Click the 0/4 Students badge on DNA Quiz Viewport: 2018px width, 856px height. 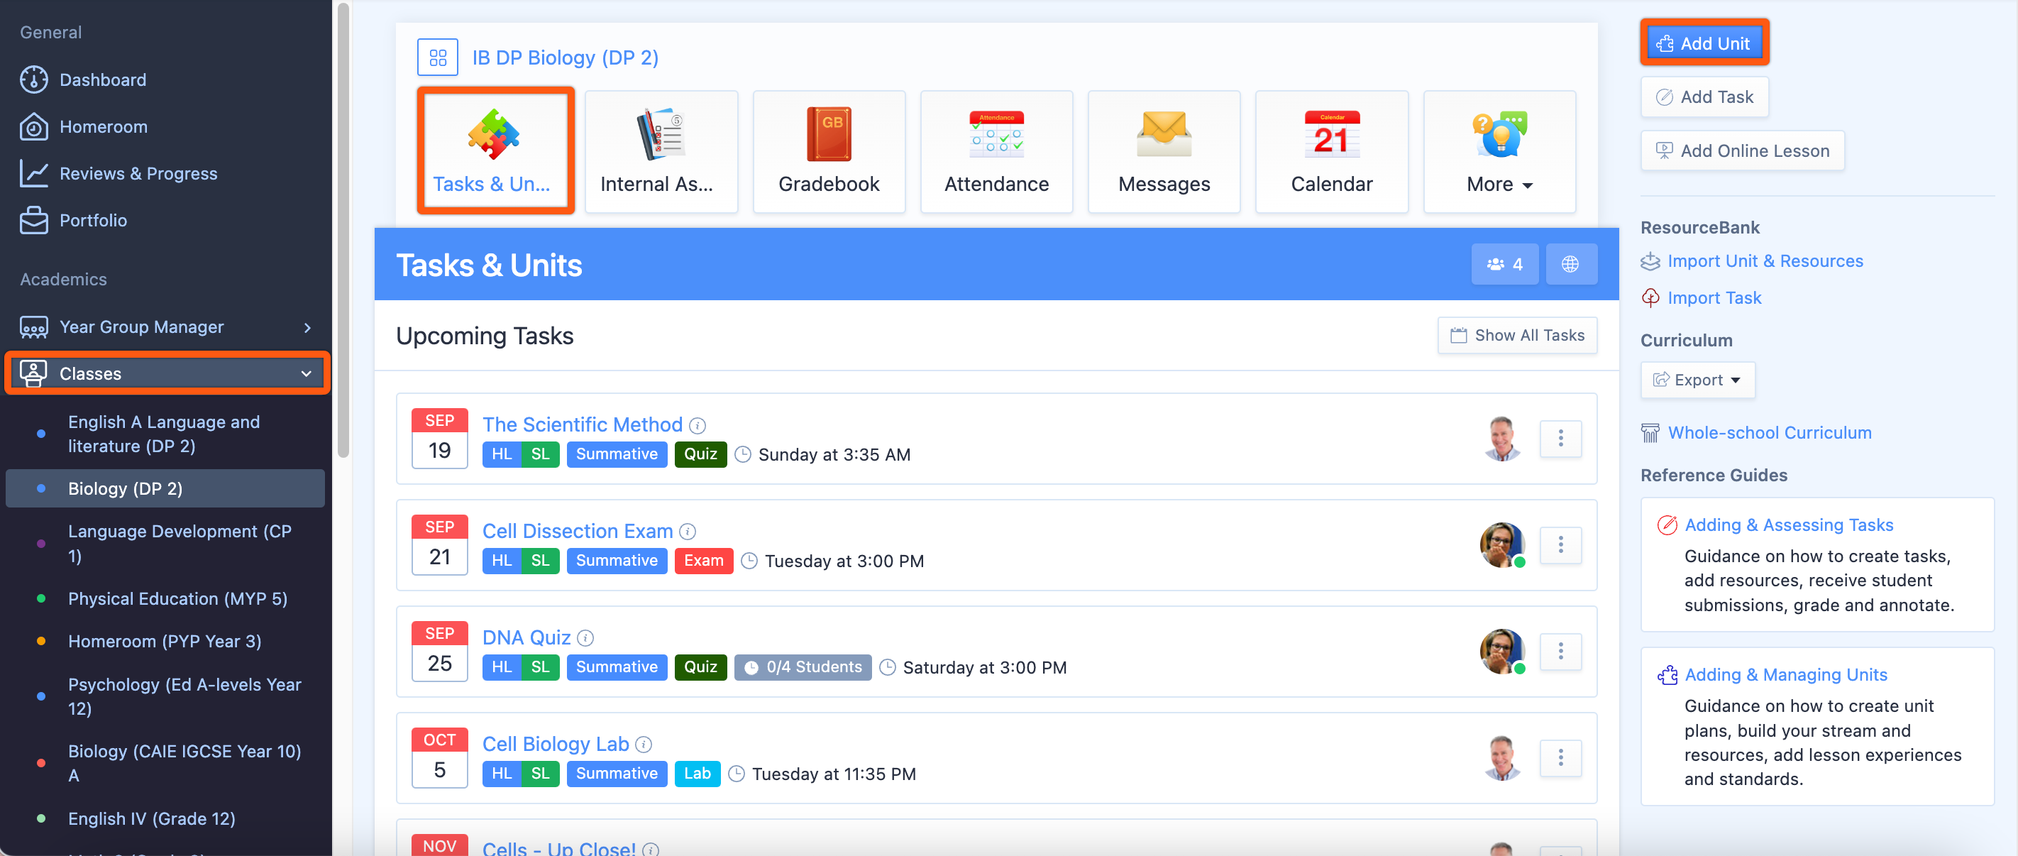tap(803, 667)
